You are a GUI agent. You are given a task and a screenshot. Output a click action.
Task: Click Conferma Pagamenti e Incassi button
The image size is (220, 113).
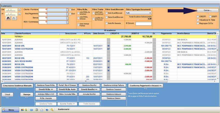(x=145, y=86)
